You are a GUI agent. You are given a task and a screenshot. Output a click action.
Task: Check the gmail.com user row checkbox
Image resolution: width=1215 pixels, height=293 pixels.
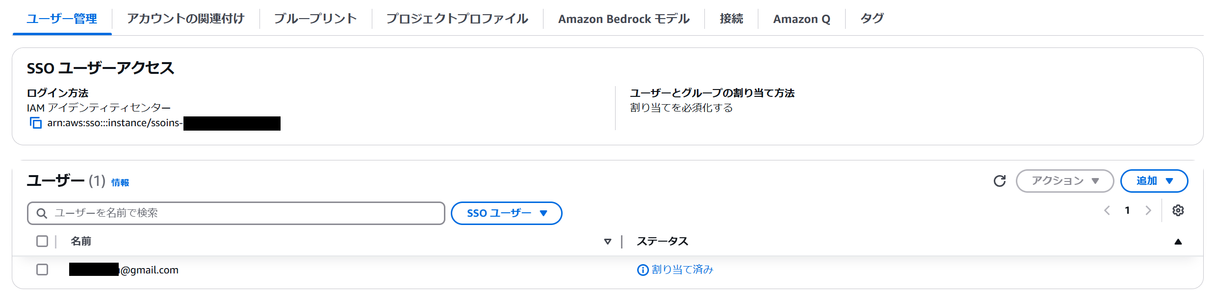pos(42,270)
